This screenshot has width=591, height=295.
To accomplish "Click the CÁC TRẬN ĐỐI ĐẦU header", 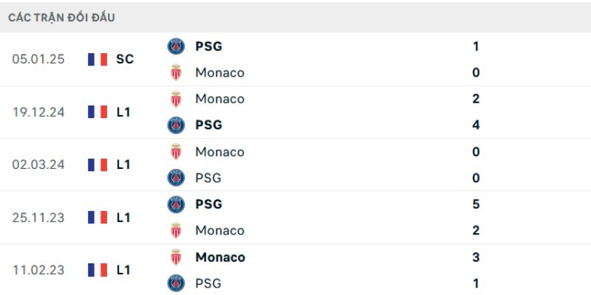I will (62, 17).
